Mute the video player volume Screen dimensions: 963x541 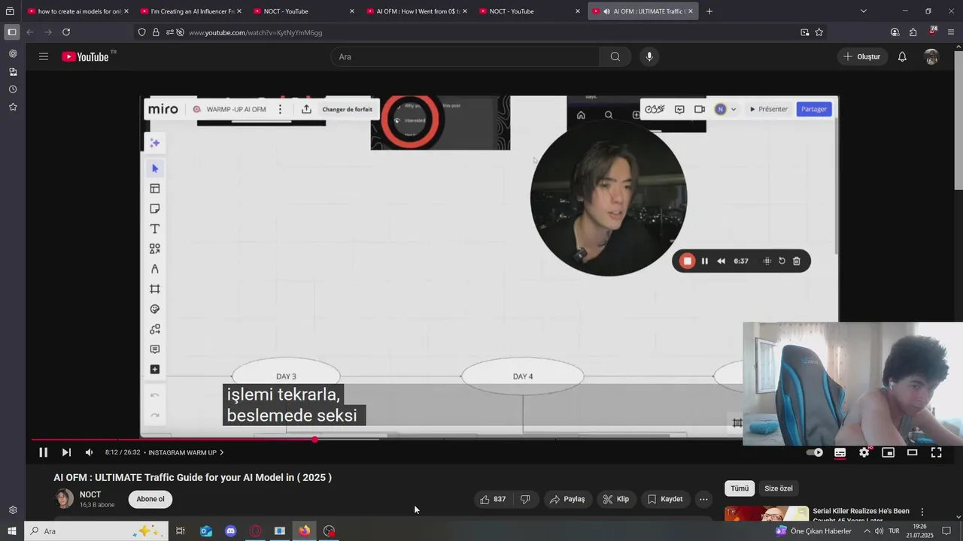(x=89, y=452)
